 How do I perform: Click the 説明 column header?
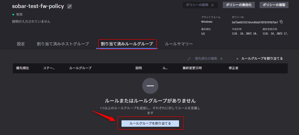pos(139,68)
